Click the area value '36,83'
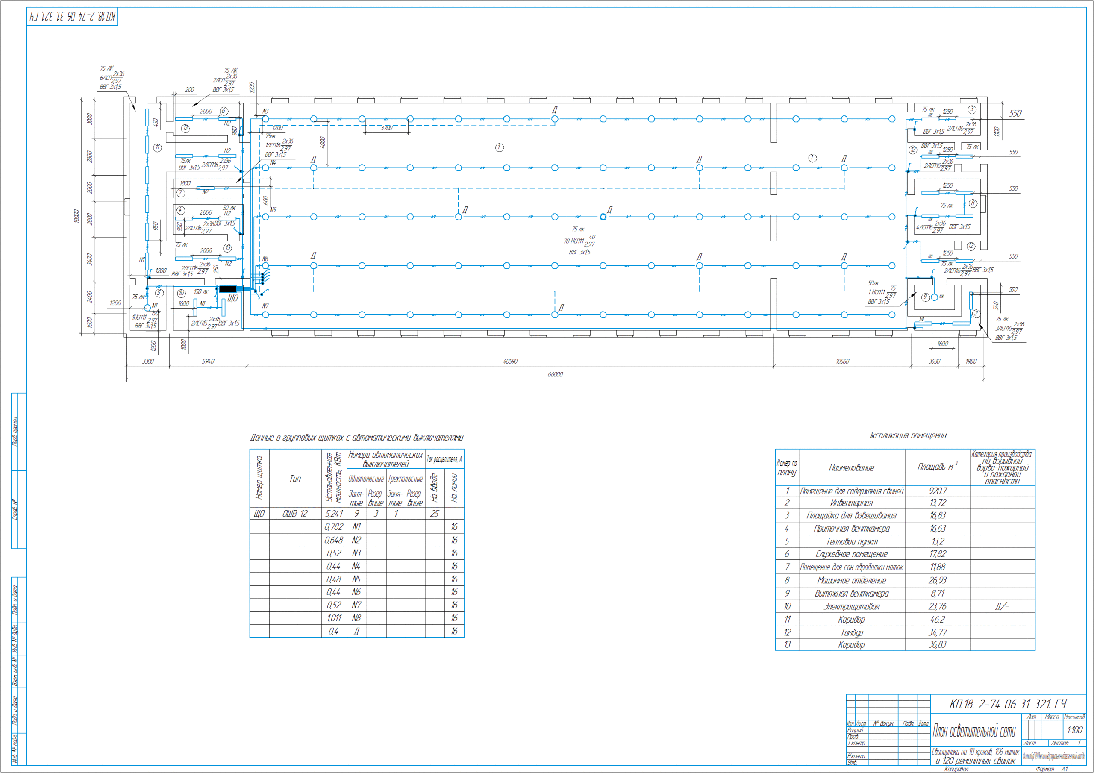This screenshot has width=1094, height=773. pos(937,644)
